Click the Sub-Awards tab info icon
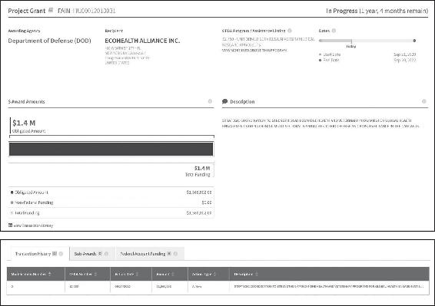 tap(106, 254)
